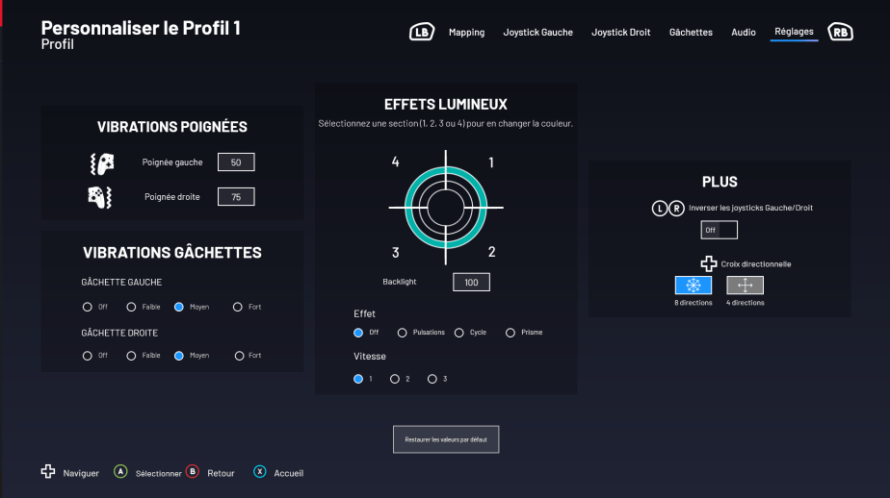Click the green A Sélectionner icon

click(x=120, y=472)
